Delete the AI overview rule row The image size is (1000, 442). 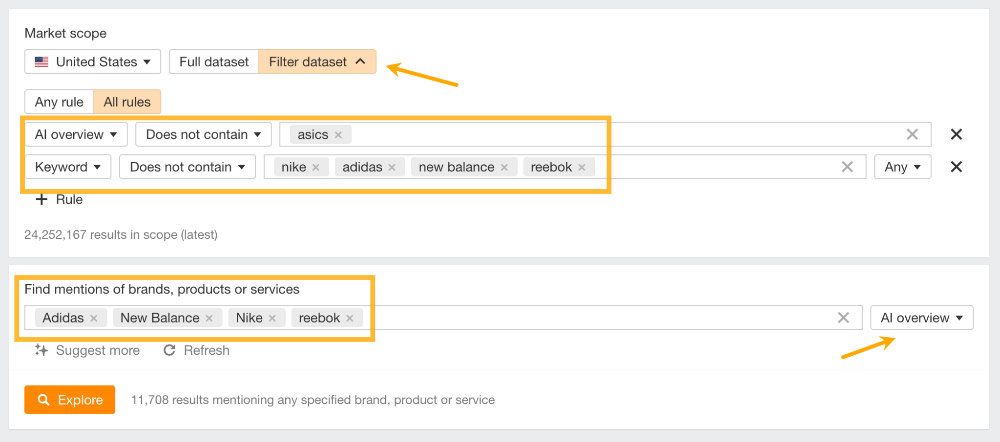tap(956, 135)
